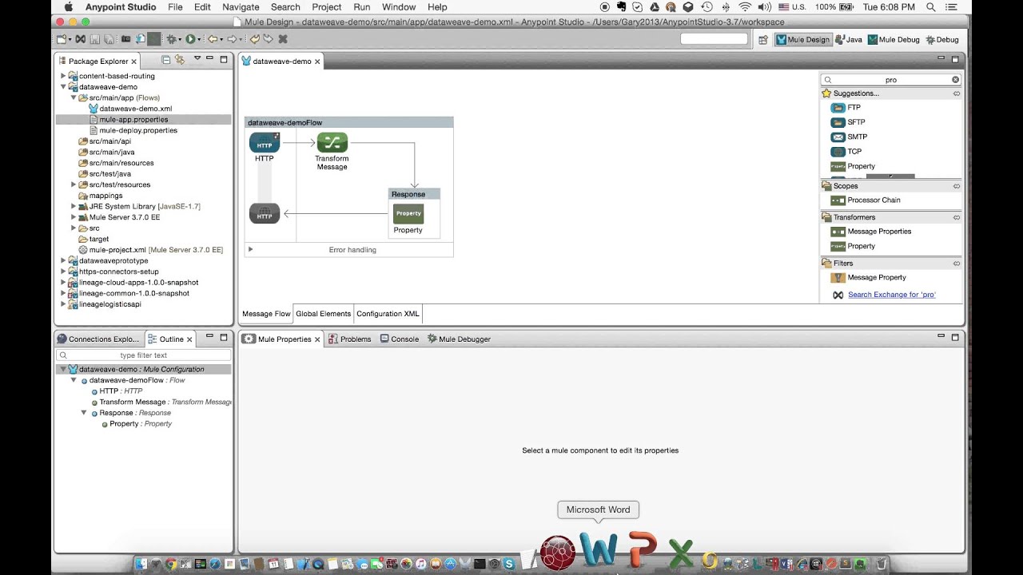This screenshot has height=575, width=1023.
Task: Collapse All in Package Explorer
Action: click(x=165, y=60)
